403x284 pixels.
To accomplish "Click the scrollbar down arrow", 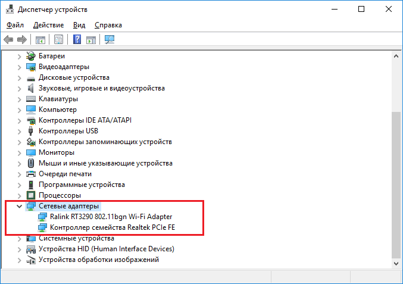I will pos(396,263).
